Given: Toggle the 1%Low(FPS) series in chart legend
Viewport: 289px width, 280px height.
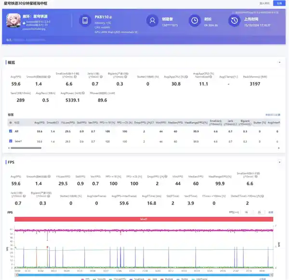Looking at the screenshot, I should click(118, 279).
